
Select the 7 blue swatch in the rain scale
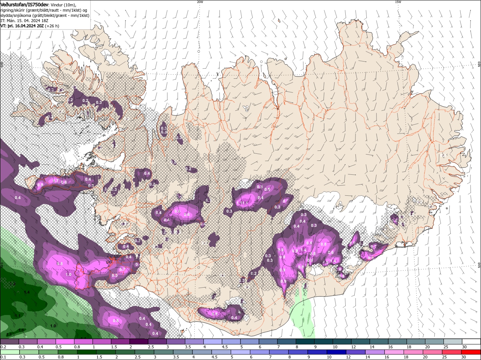point(278,352)
